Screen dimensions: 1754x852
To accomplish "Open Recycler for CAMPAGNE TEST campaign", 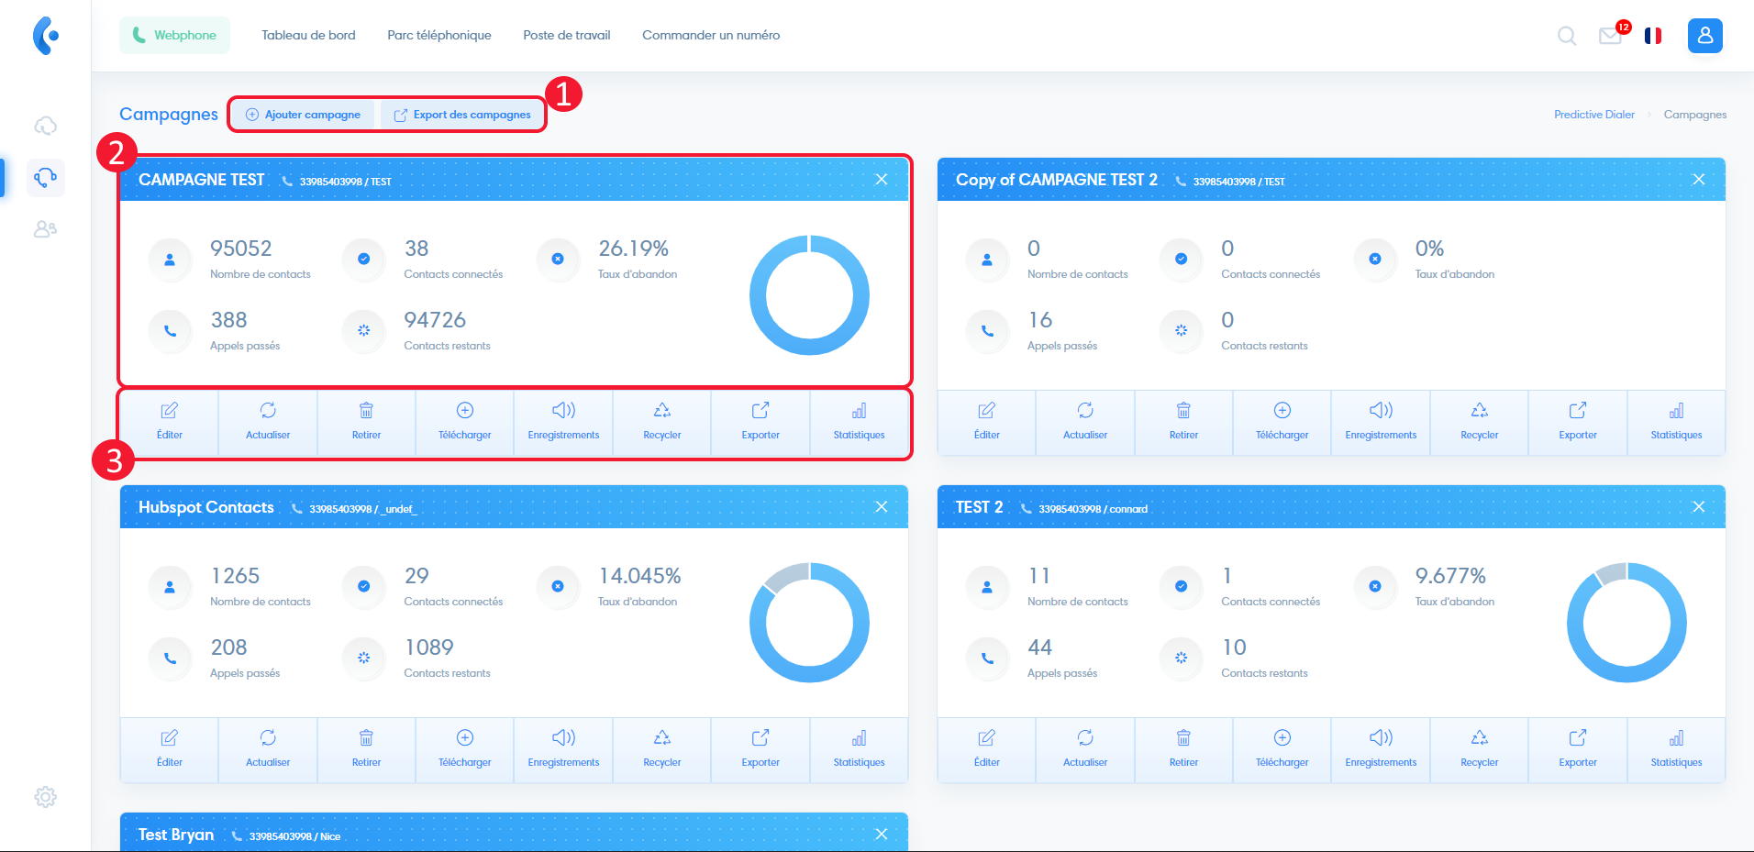I will [x=661, y=422].
